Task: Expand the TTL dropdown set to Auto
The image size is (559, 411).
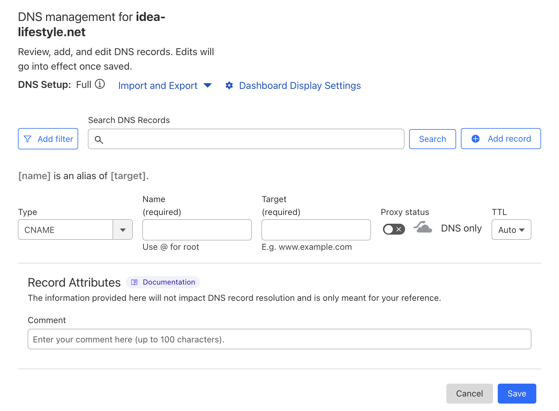Action: point(511,229)
